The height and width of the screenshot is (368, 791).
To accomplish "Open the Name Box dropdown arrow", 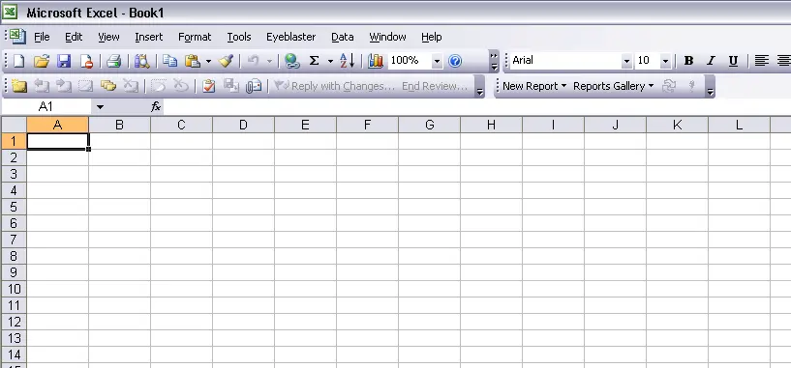I will pos(100,106).
